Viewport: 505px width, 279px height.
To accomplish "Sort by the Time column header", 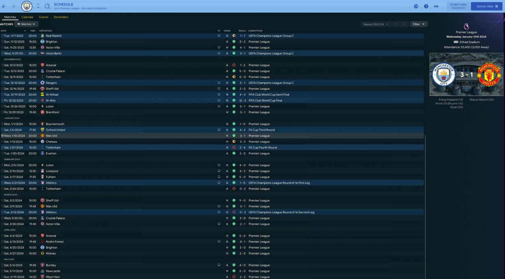I will tap(32, 31).
